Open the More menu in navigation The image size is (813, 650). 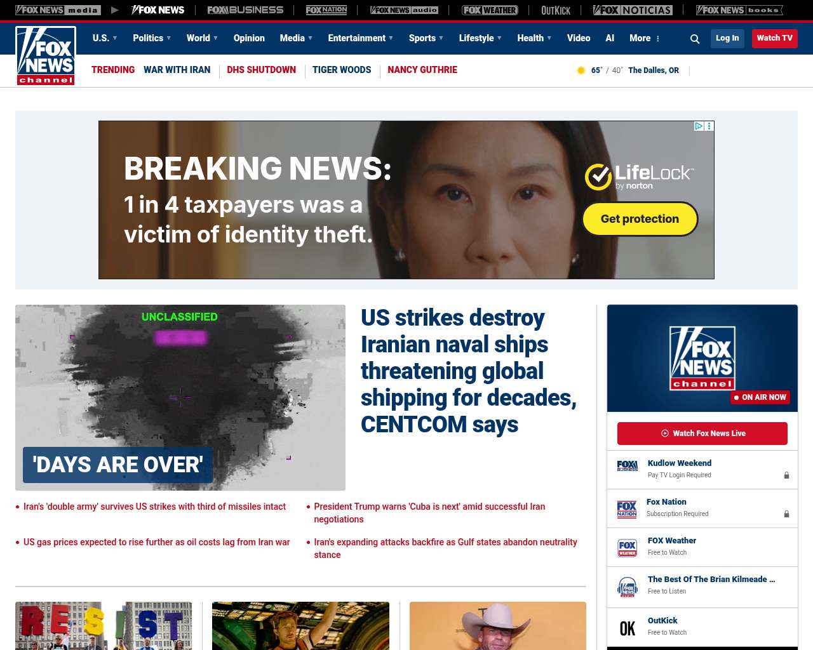coord(645,38)
